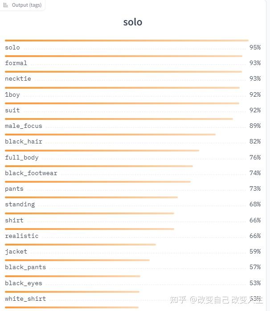This screenshot has width=270, height=311.
Task: Click the jacket 59% confidence bar
Action: (80, 245)
